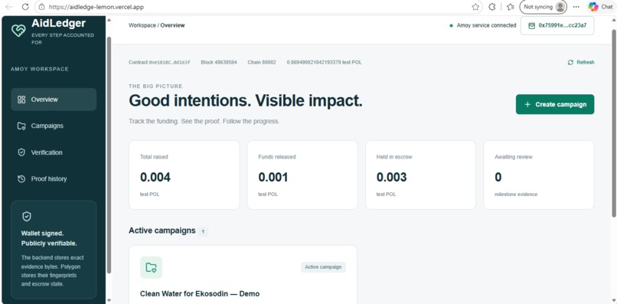Image resolution: width=617 pixels, height=304 pixels.
Task: Select the Awaiting review stat card
Action: click(539, 175)
